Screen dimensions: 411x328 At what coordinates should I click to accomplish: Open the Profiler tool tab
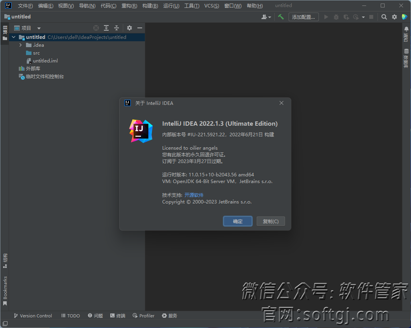[x=144, y=316]
